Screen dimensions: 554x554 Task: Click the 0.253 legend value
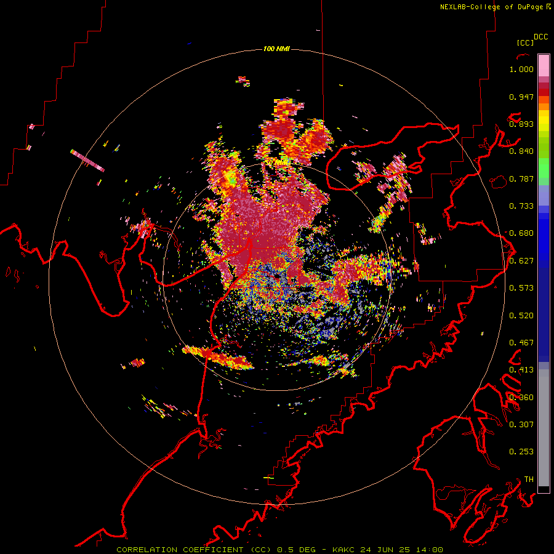tap(521, 452)
